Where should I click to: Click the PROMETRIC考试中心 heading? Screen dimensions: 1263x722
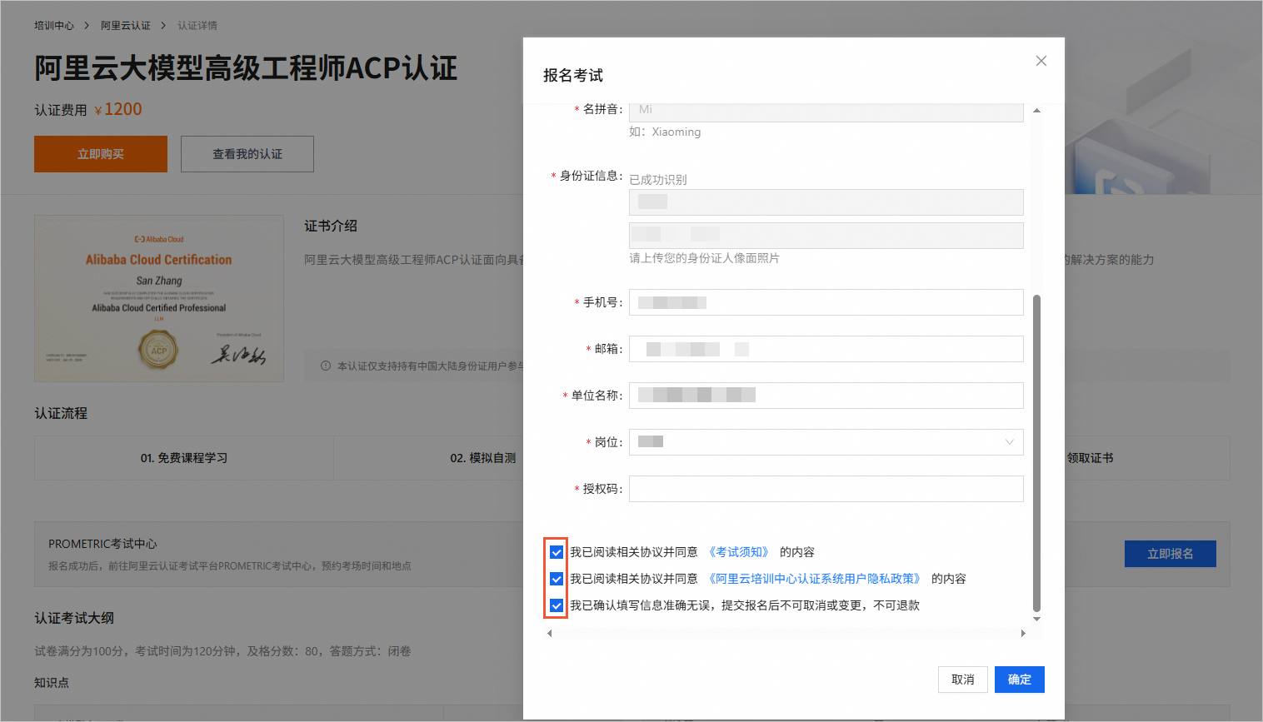click(102, 544)
